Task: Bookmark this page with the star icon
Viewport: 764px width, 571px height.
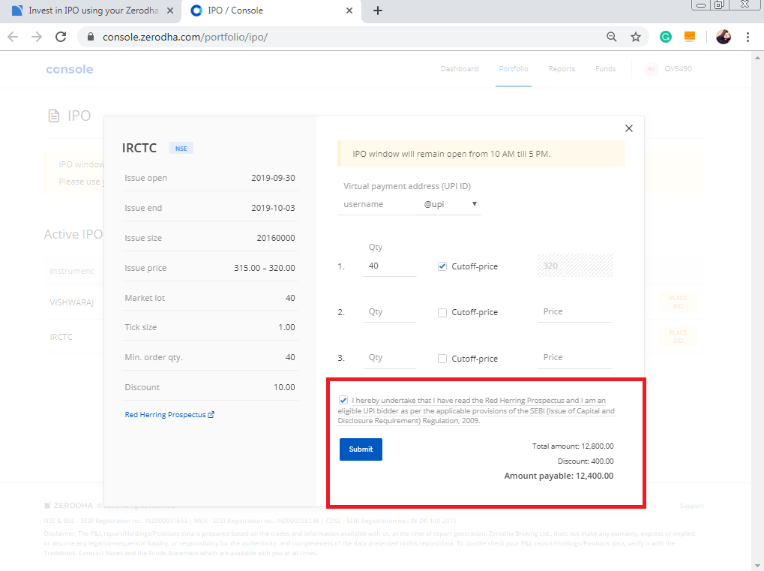Action: 635,37
